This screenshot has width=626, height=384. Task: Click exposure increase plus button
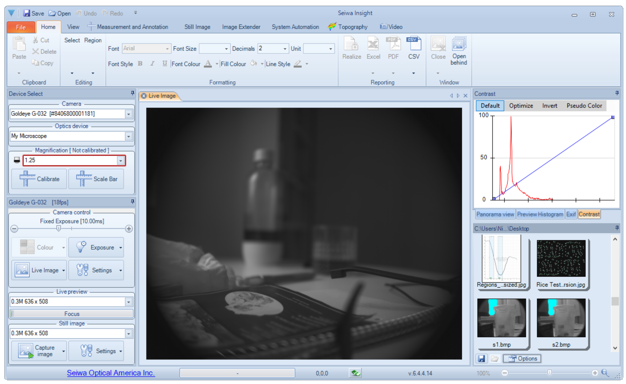click(129, 229)
